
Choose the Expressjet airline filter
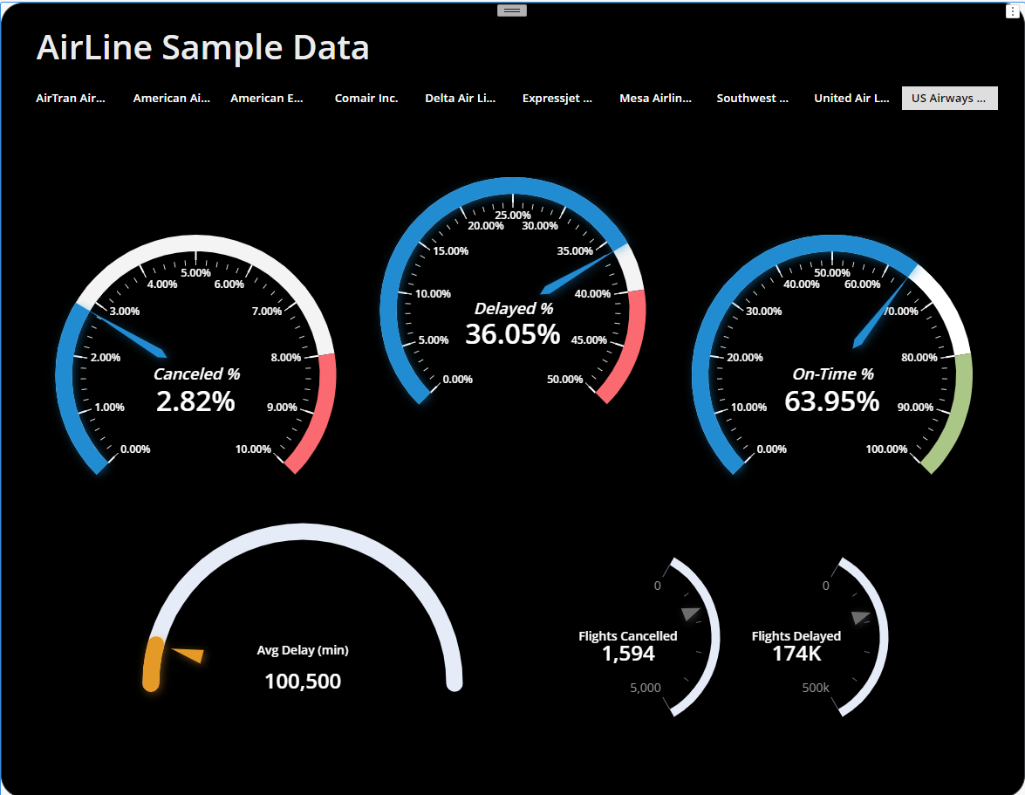click(557, 98)
